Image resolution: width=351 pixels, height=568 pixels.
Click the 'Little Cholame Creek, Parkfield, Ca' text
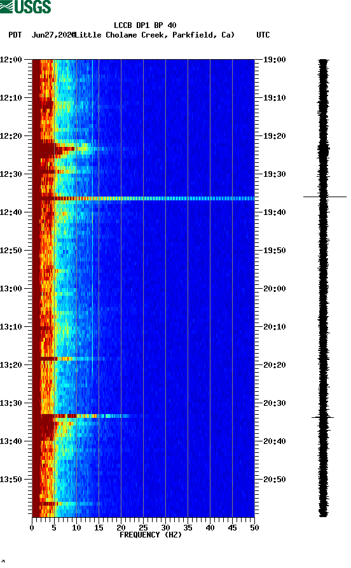click(154, 35)
